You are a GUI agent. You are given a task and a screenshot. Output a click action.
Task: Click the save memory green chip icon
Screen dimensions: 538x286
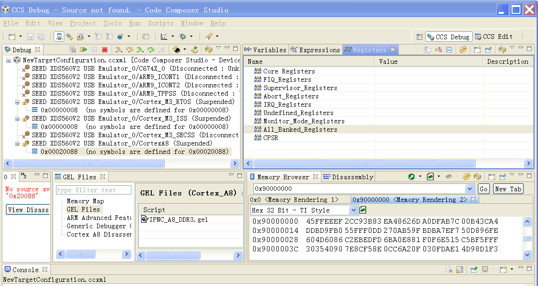coord(411,177)
